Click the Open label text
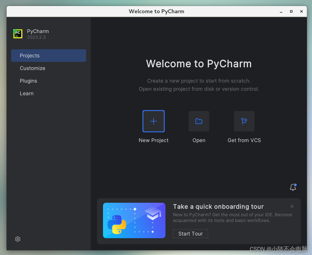This screenshot has width=312, height=255. click(199, 140)
